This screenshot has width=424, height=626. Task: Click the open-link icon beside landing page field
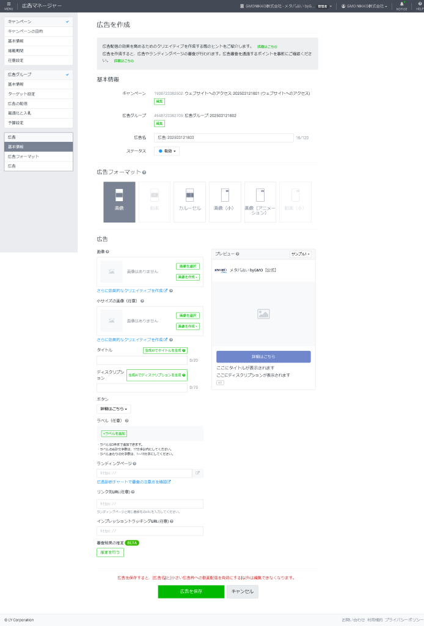tap(197, 473)
